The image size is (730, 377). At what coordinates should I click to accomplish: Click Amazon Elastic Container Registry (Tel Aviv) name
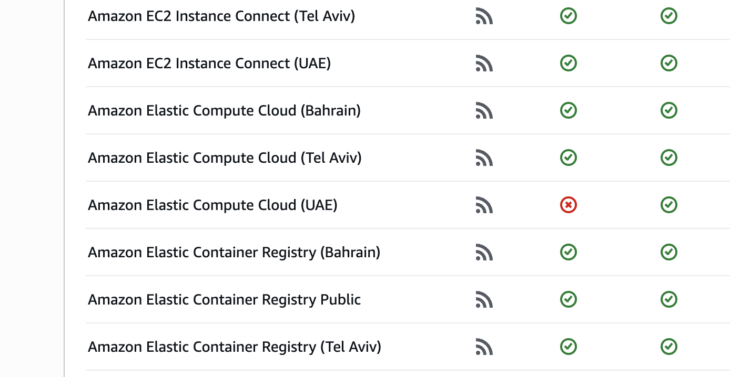[235, 347]
